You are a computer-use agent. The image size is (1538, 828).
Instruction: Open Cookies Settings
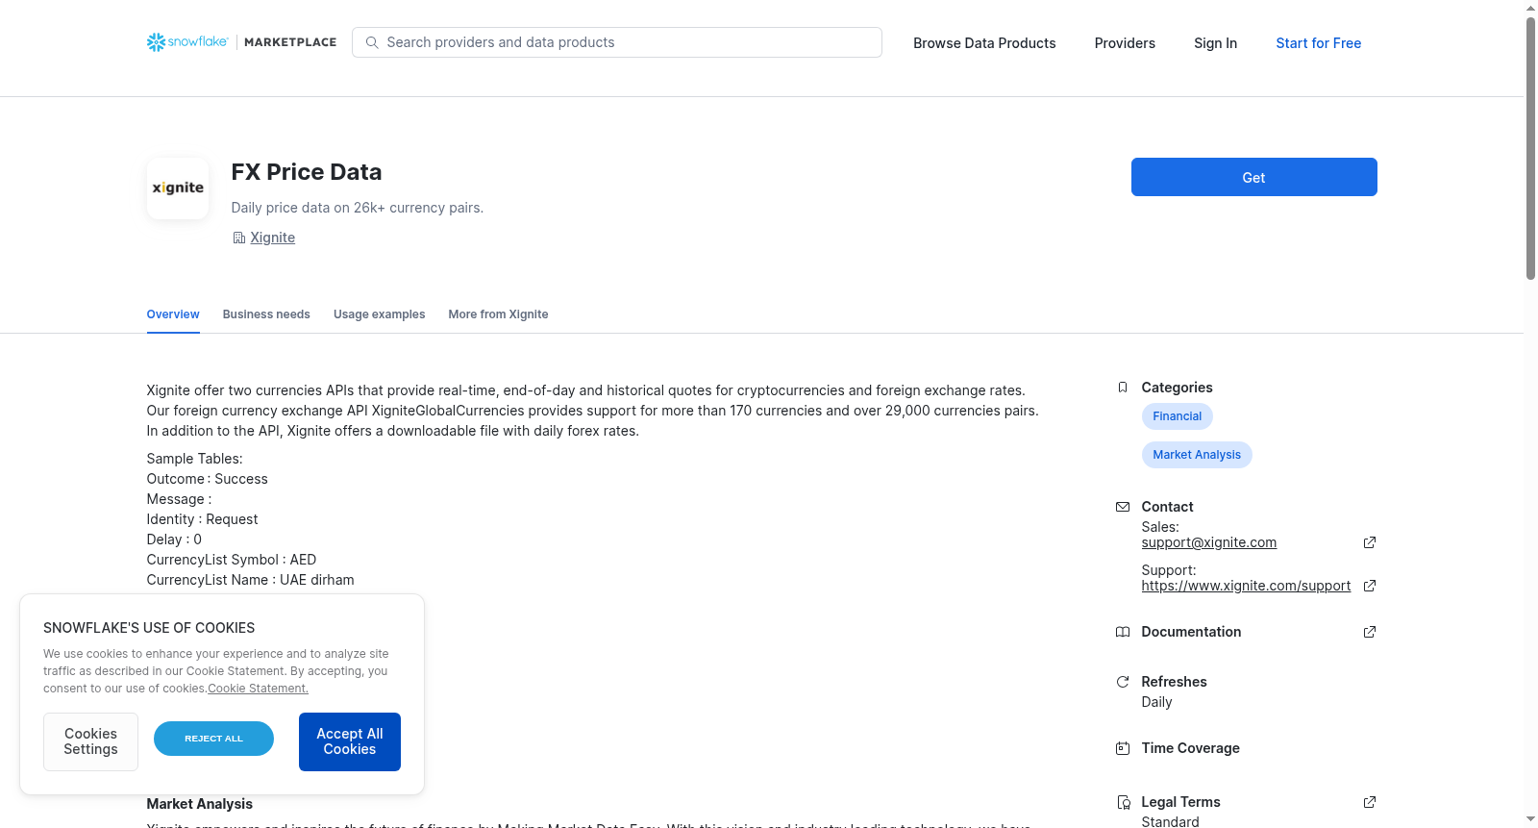[x=90, y=741]
